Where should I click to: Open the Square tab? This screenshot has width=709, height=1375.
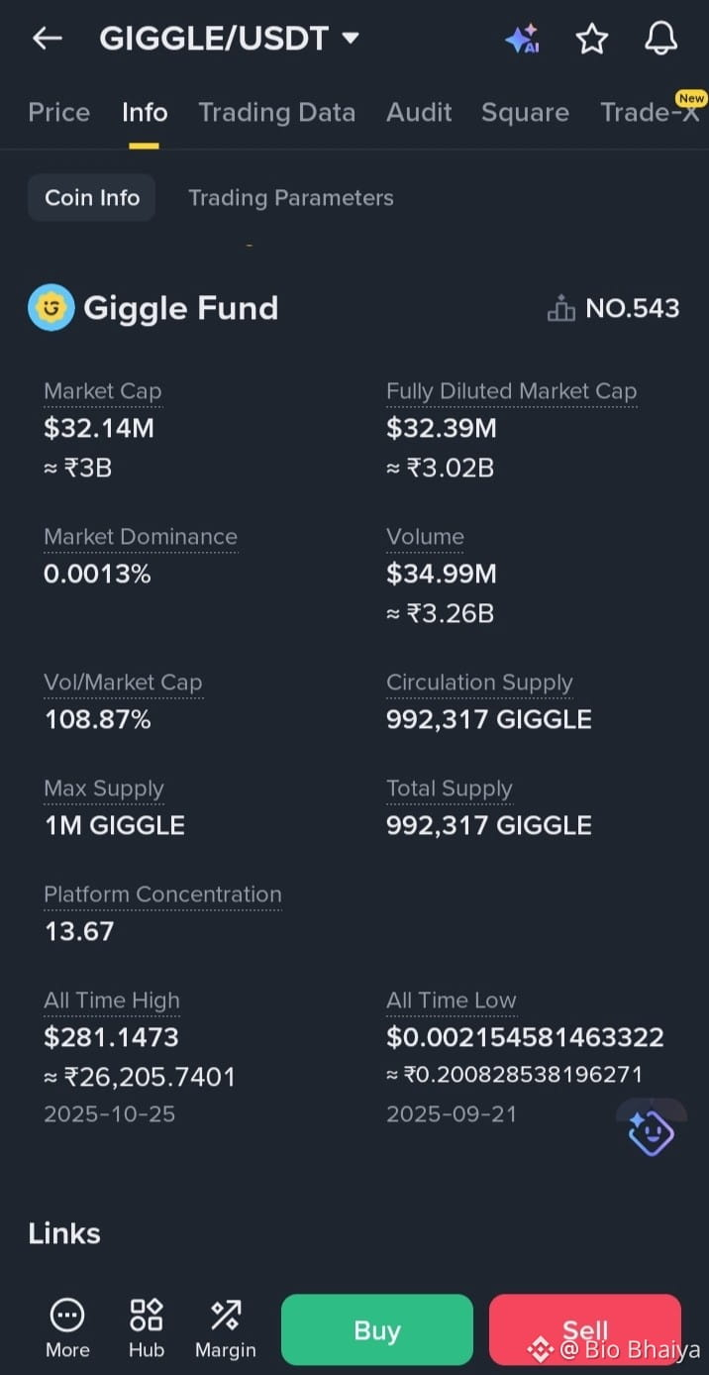[x=525, y=113]
